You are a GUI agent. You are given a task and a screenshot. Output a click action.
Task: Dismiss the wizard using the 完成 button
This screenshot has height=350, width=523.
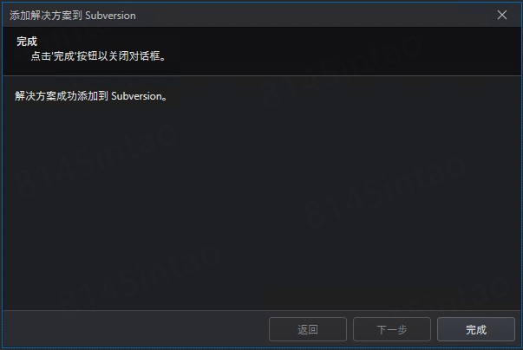pos(476,329)
